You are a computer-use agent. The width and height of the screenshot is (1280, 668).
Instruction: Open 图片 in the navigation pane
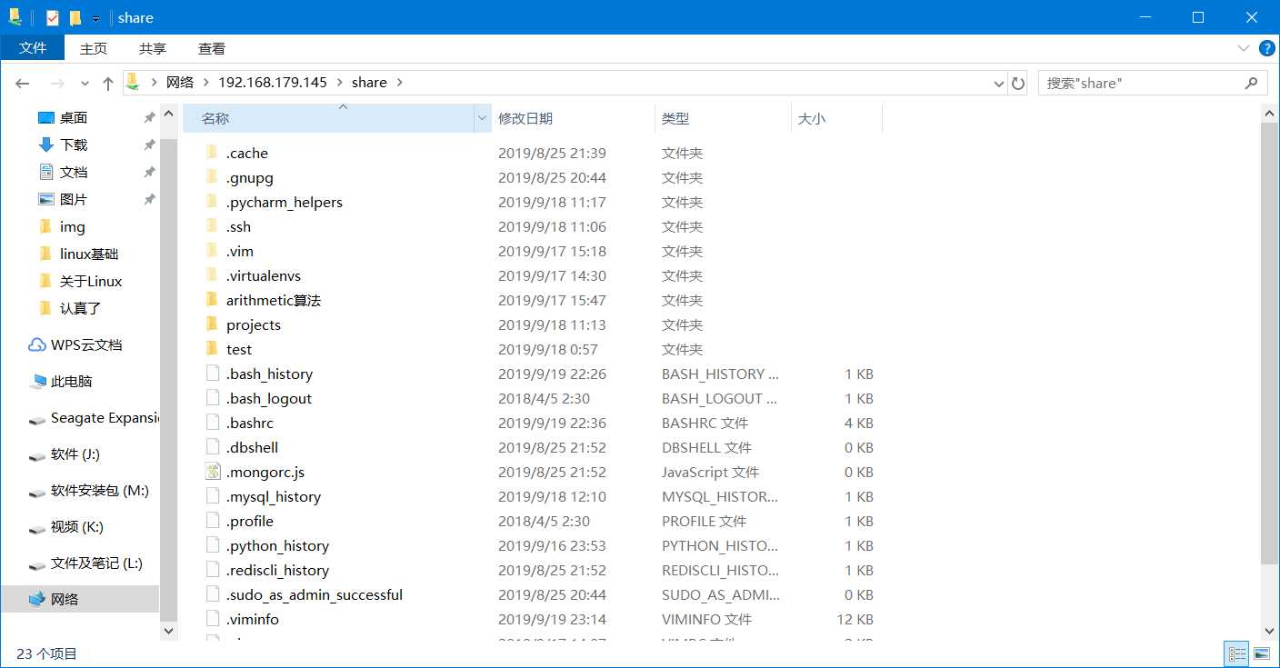coord(74,200)
